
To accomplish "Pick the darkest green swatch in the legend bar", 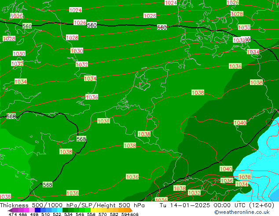I will 65,210.
